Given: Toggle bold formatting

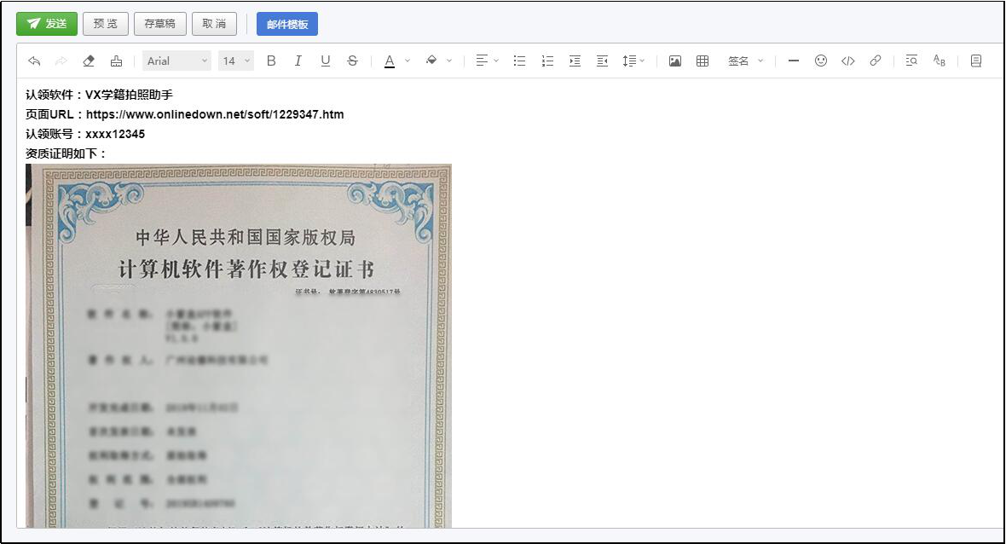Looking at the screenshot, I should [x=271, y=61].
